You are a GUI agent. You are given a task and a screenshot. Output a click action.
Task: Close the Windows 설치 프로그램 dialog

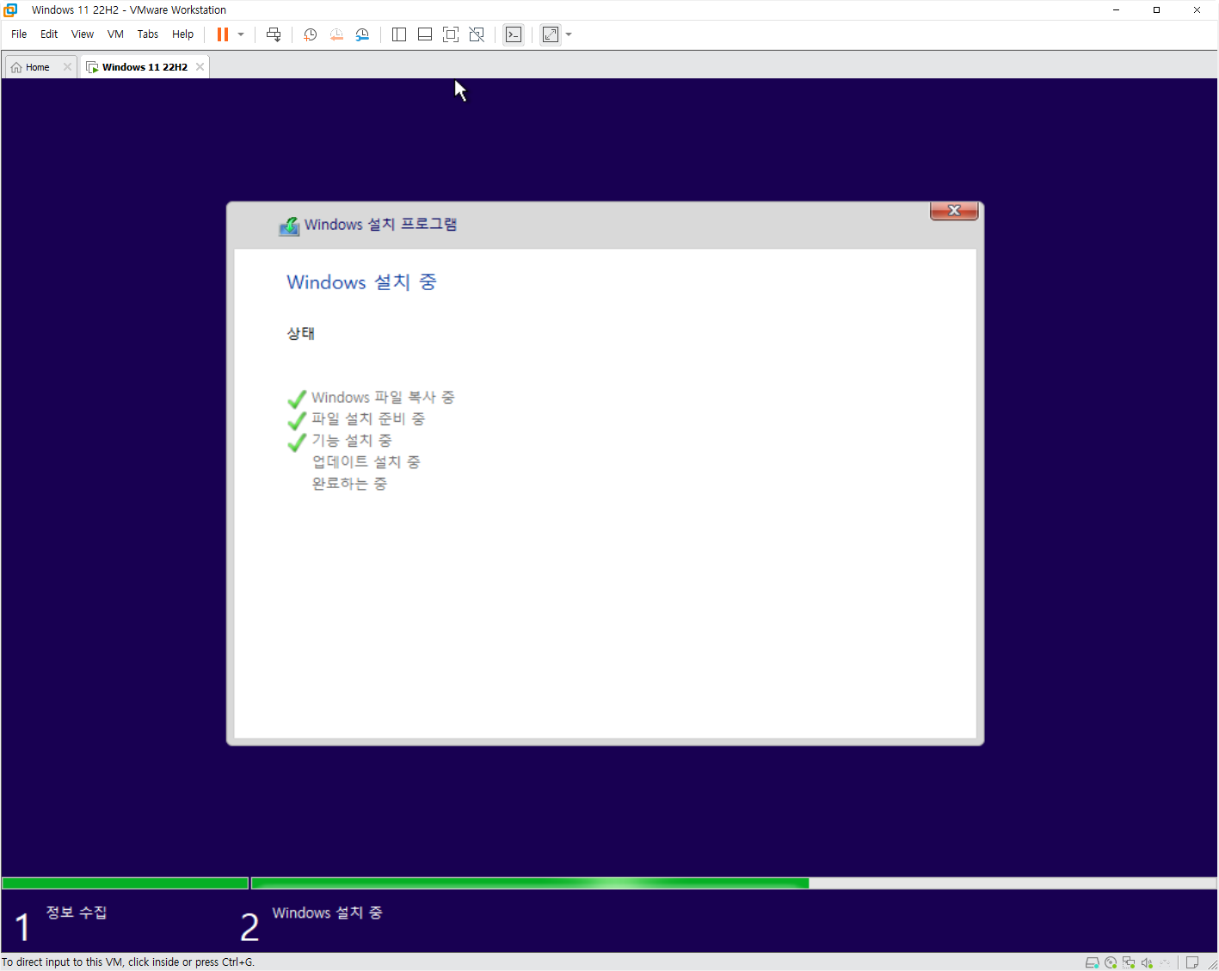(954, 211)
